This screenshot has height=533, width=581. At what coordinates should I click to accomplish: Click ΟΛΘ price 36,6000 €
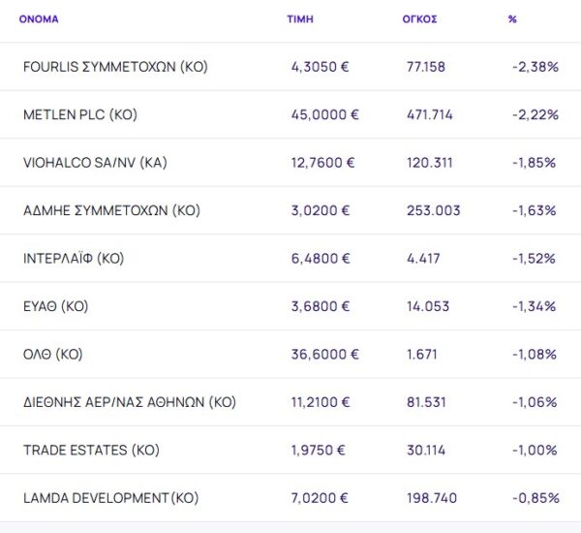(324, 355)
